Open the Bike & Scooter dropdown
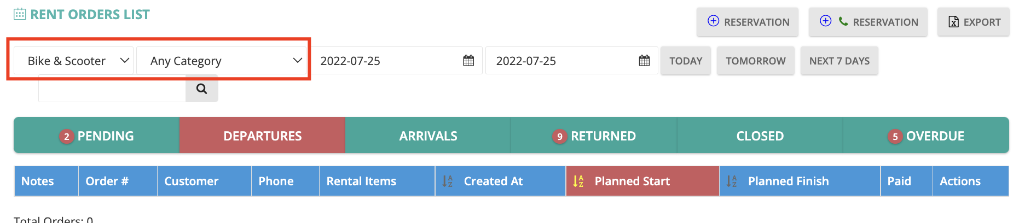 [x=73, y=61]
